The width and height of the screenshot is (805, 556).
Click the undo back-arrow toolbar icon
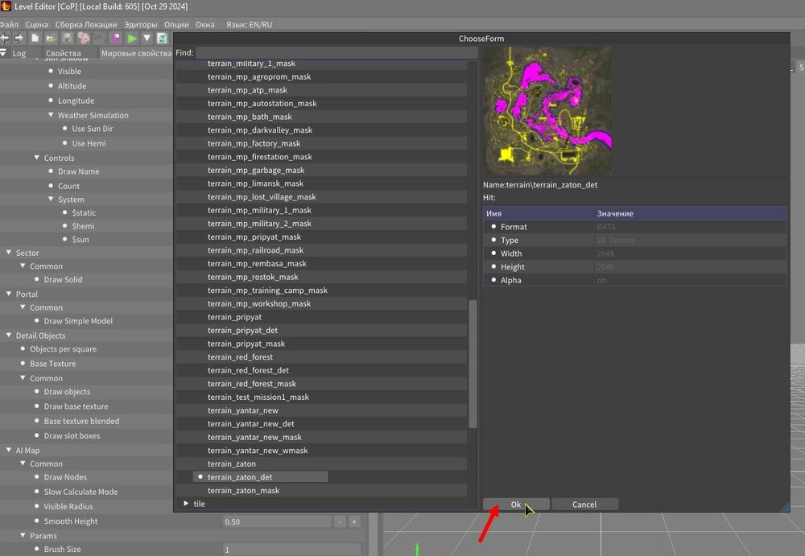click(5, 38)
